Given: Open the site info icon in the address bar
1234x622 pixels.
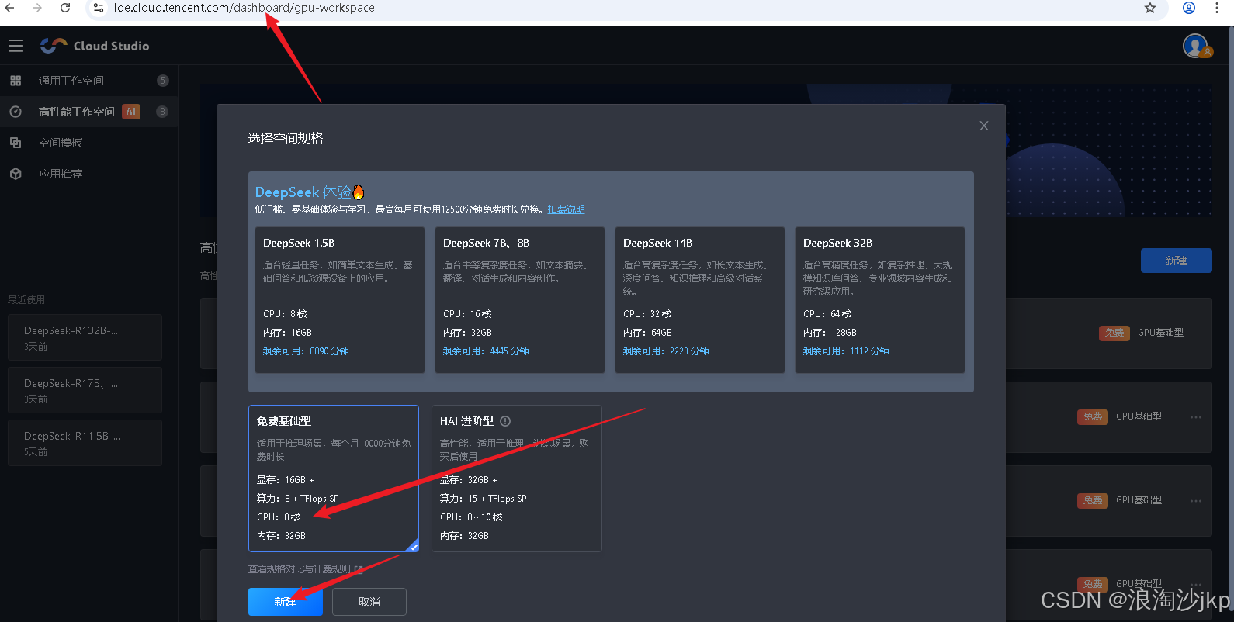Looking at the screenshot, I should coord(98,8).
